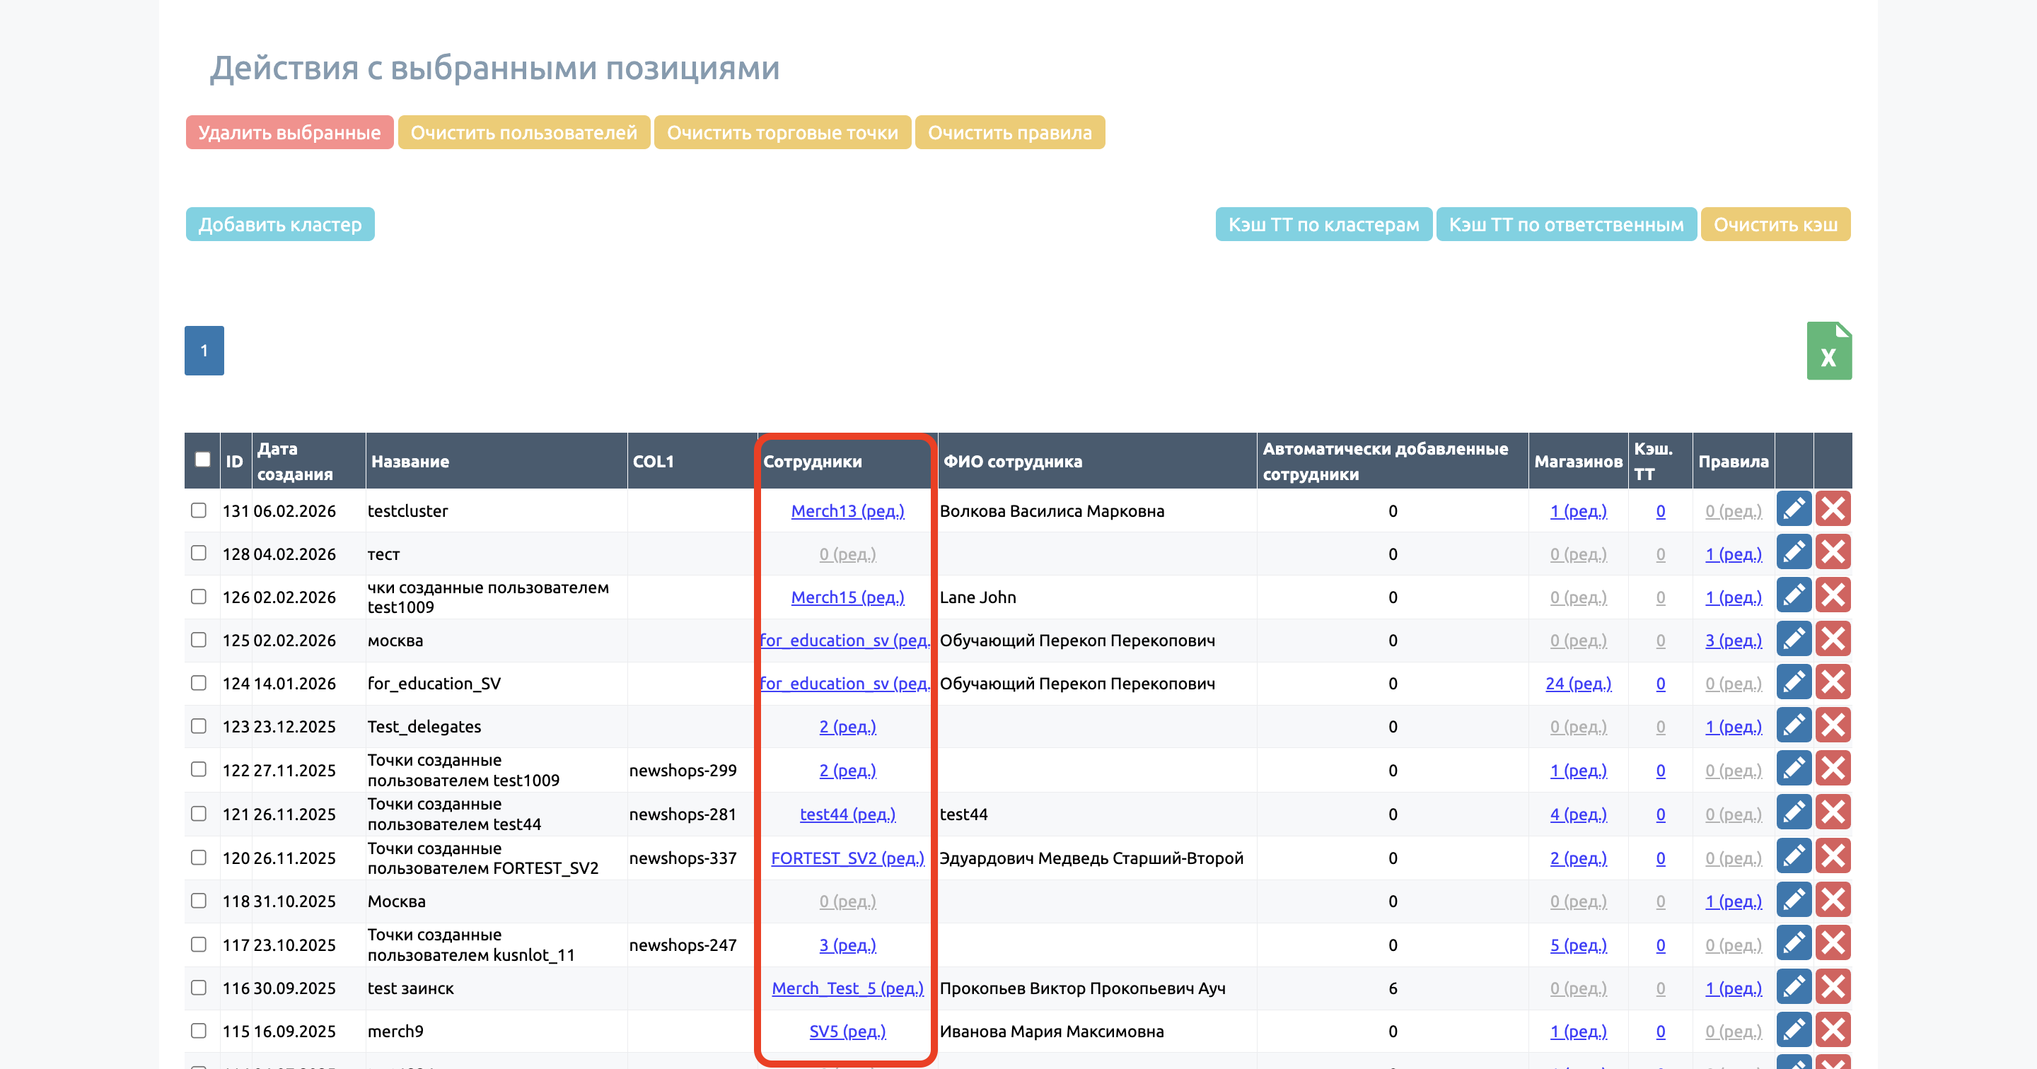Open edit pencil for merch9 cluster

pos(1794,1029)
